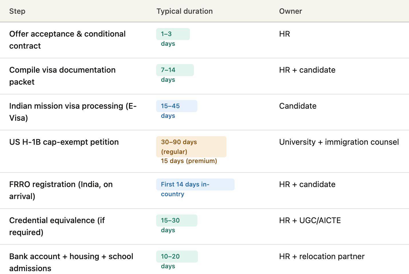
Task: Click the Compile visa documentation packet step
Action: [62, 76]
